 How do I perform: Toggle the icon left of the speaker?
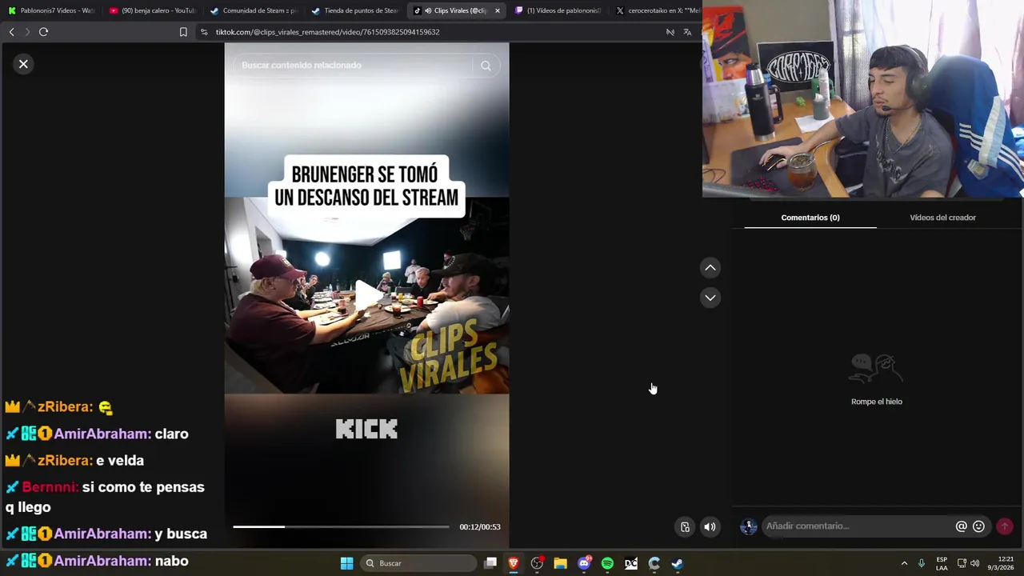coord(685,526)
